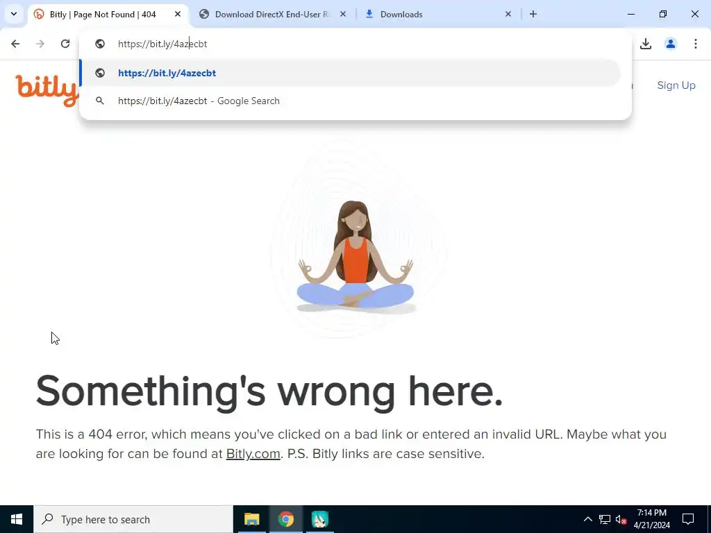Click into the address bar URL text

click(x=162, y=44)
